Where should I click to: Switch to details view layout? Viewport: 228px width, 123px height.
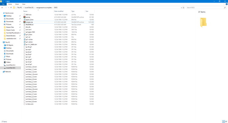(x=223, y=122)
